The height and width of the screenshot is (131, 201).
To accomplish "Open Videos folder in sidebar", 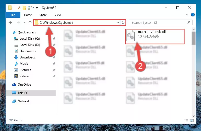I will pos(24,76).
